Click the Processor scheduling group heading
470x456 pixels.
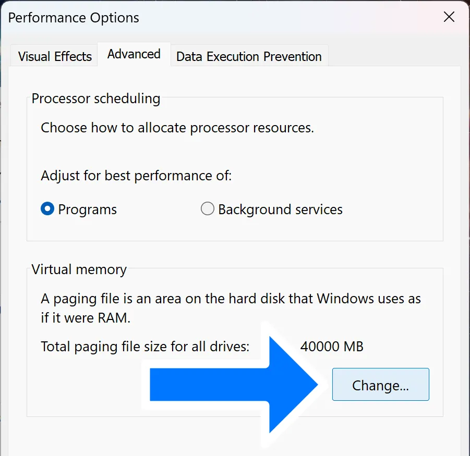(x=96, y=98)
